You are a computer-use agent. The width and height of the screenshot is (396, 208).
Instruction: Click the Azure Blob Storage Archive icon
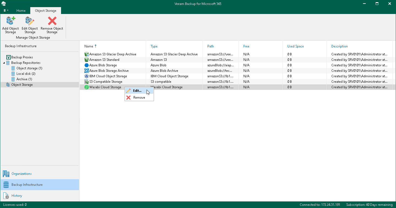click(87, 71)
